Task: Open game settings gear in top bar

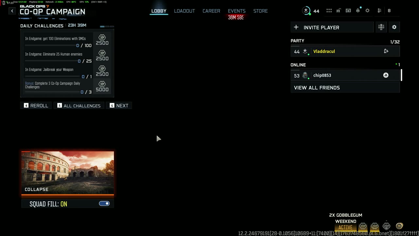Action: coord(367,10)
